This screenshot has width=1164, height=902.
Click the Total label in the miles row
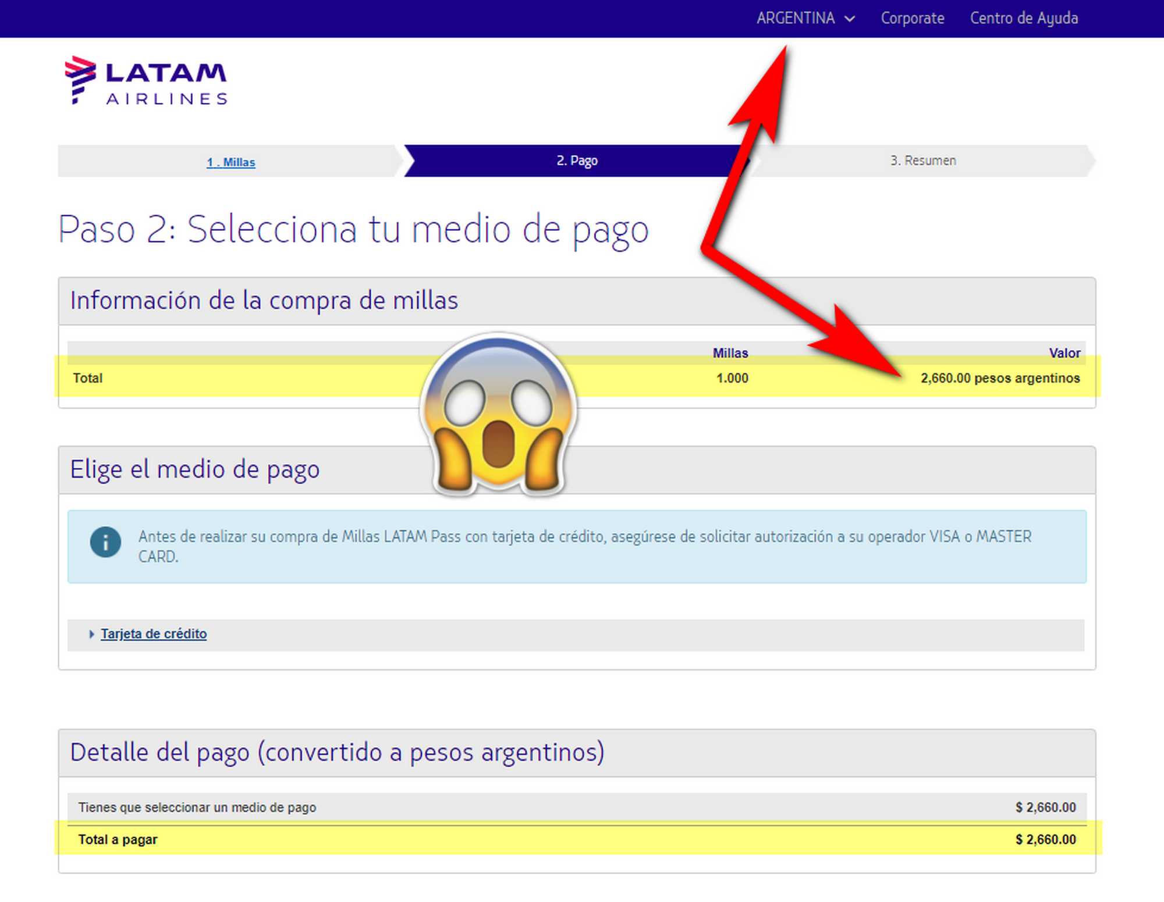coord(87,378)
